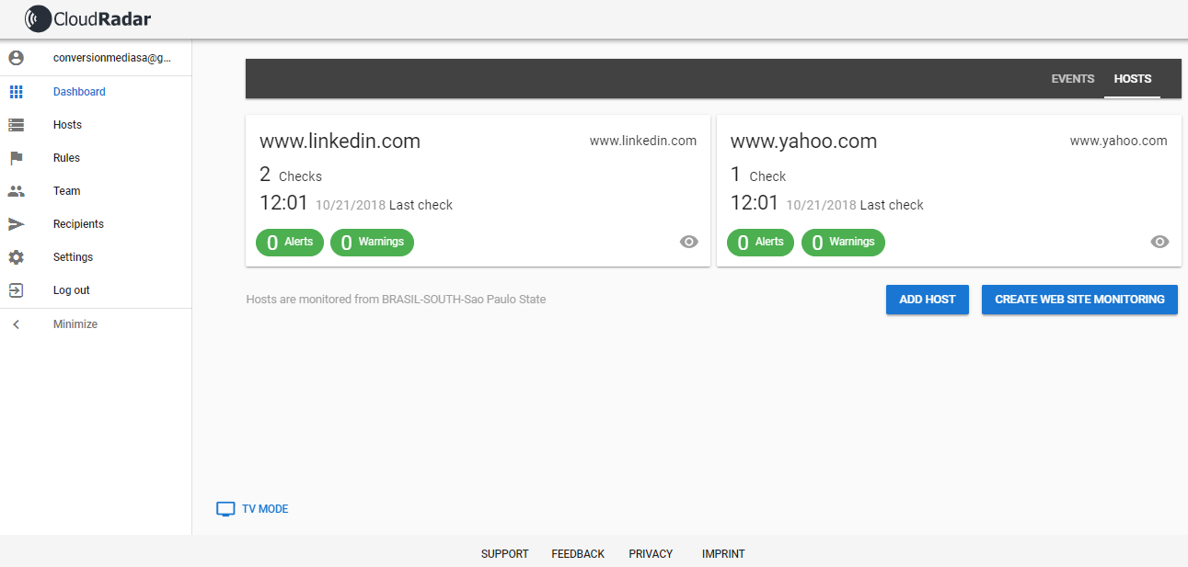Viewport: 1188px width, 567px height.
Task: Click the TV monitor icon
Action: pos(225,509)
